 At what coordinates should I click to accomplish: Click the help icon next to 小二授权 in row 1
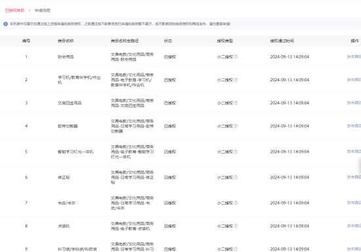tap(236, 56)
